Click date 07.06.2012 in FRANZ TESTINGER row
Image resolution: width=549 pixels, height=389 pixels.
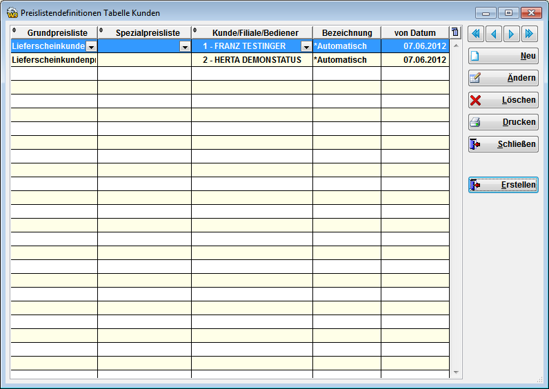415,46
